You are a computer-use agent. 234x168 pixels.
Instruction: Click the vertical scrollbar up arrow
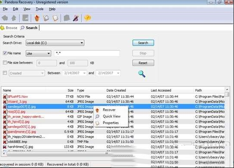pyautogui.click(x=227, y=90)
